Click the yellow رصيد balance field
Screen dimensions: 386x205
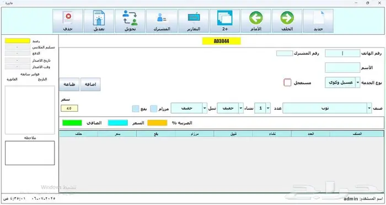[18, 41]
